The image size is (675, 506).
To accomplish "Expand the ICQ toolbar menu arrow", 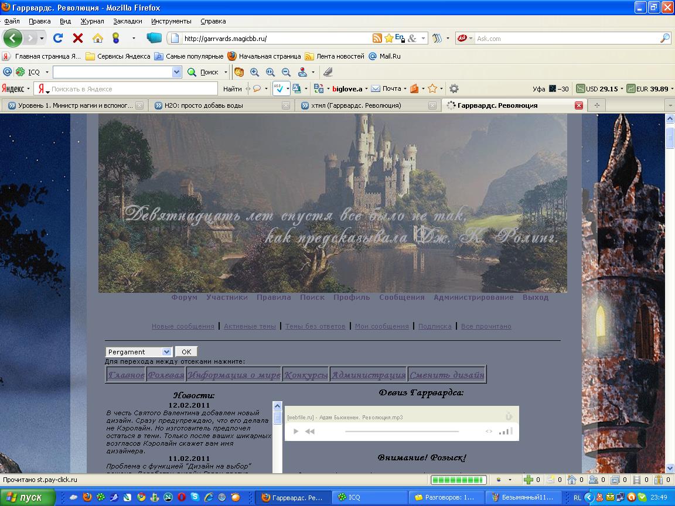I will (x=47, y=72).
